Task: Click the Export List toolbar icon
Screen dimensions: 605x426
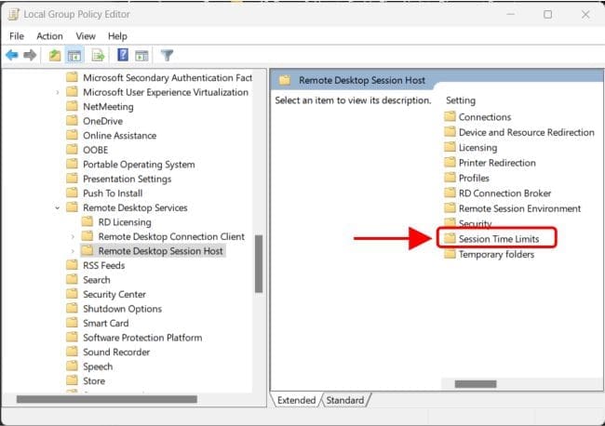Action: tap(98, 56)
